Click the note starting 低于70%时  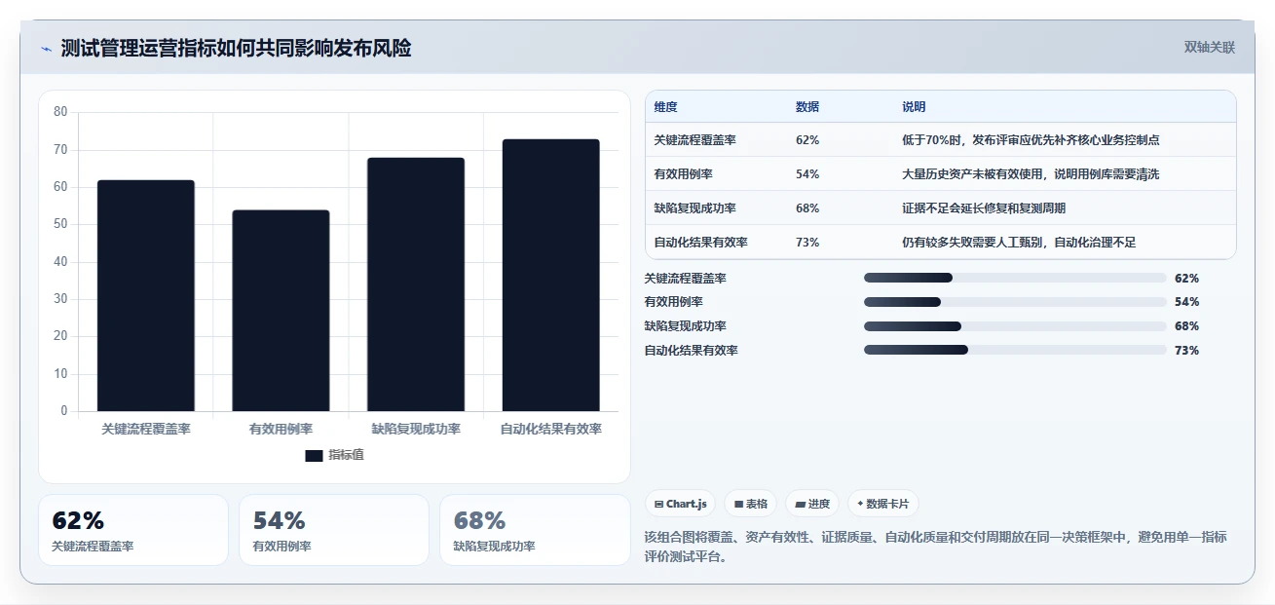(1031, 139)
